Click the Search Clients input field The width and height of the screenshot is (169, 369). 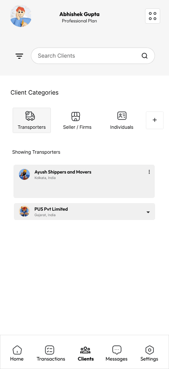click(x=93, y=56)
